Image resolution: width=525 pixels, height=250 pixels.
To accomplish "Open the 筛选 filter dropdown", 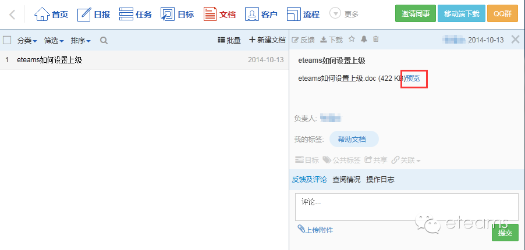I will 54,41.
